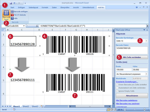Open the Entwicklertools tab

coord(88,8)
